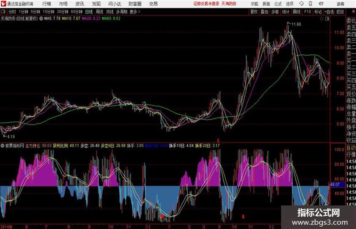Image resolution: width=356 pixels, height=229 pixels.
Task: Open the envelope messages icon
Action: tap(321, 4)
